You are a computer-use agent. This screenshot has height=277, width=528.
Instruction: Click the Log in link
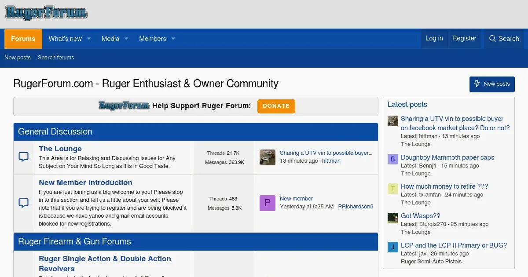[434, 38]
